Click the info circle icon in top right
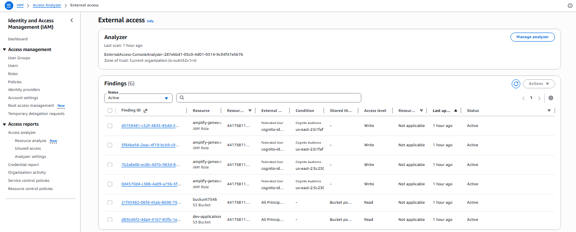 click(570, 6)
